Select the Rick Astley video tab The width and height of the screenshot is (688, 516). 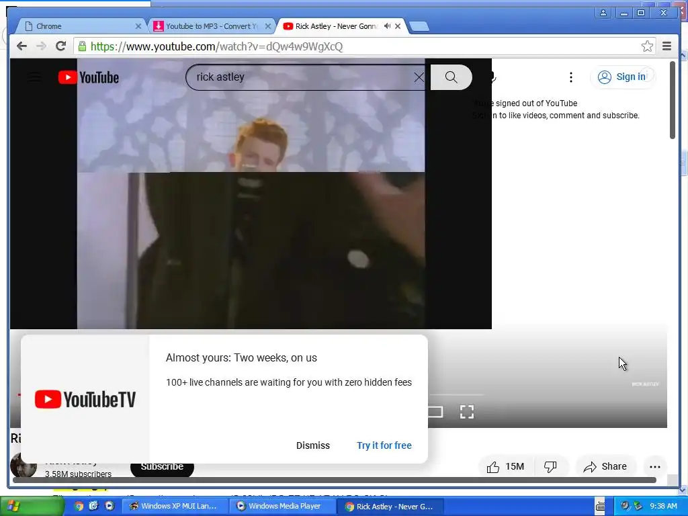pos(337,26)
